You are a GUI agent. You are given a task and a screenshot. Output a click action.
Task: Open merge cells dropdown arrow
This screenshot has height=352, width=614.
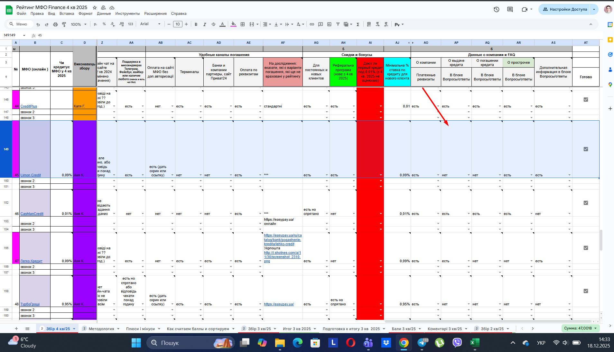coord(258,24)
